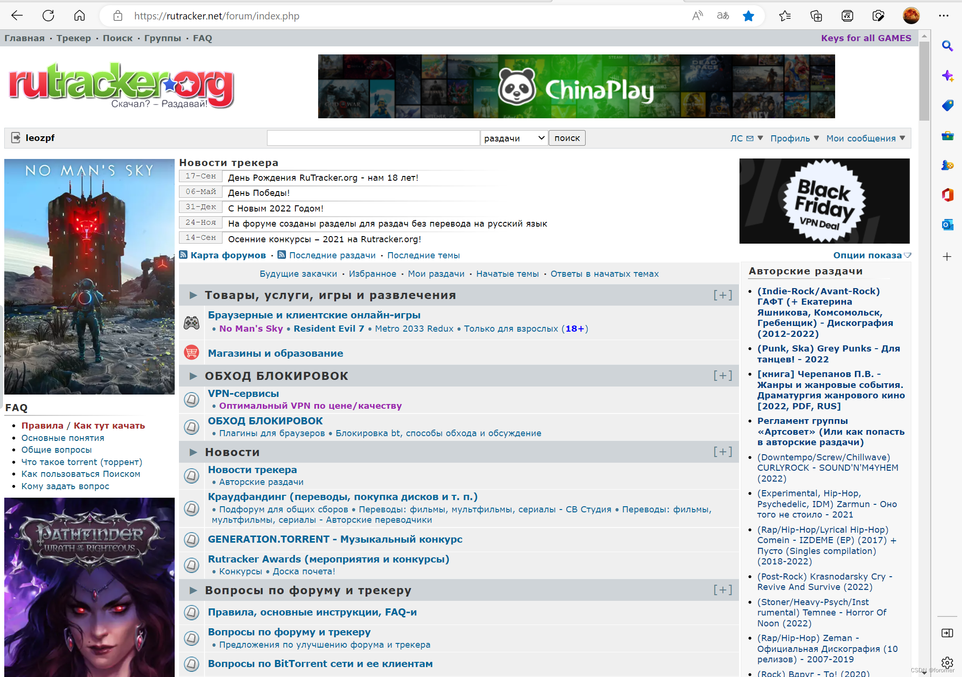
Task: Open GENERATION.TORRENT музыкальный конкурс forum
Action: [x=335, y=539]
